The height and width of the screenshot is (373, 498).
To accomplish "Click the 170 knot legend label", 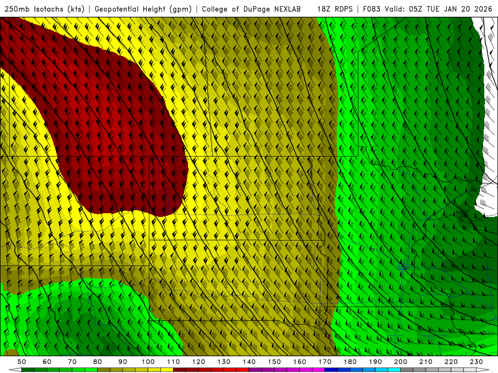I will click(x=325, y=362).
